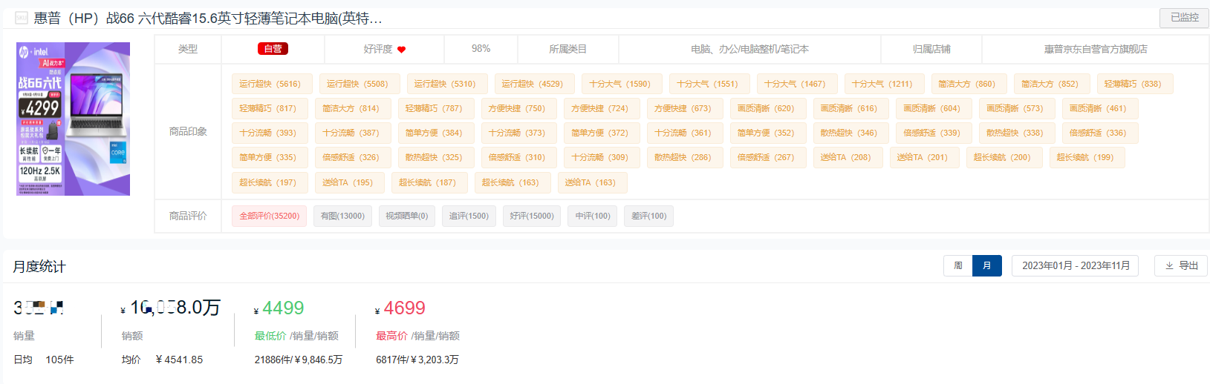Image resolution: width=1210 pixels, height=384 pixels.
Task: Click the 98% rating value
Action: point(481,49)
